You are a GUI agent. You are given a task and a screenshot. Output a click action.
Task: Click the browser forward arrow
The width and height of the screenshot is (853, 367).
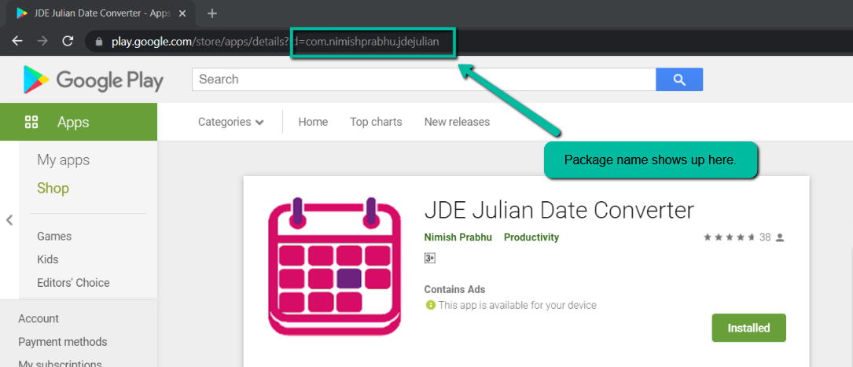(42, 42)
